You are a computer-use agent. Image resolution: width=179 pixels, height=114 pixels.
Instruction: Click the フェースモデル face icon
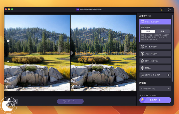(142, 54)
